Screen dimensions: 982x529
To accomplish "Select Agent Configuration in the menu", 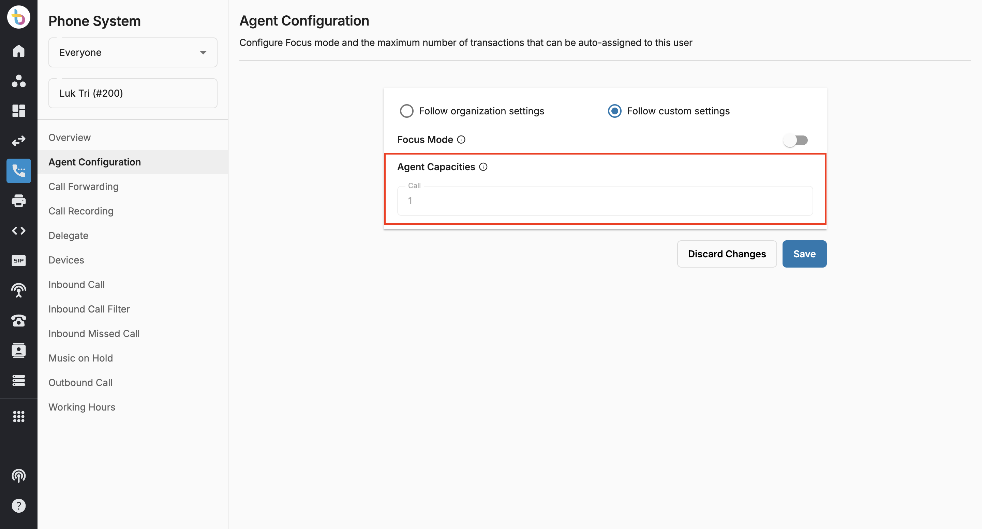I will point(133,162).
